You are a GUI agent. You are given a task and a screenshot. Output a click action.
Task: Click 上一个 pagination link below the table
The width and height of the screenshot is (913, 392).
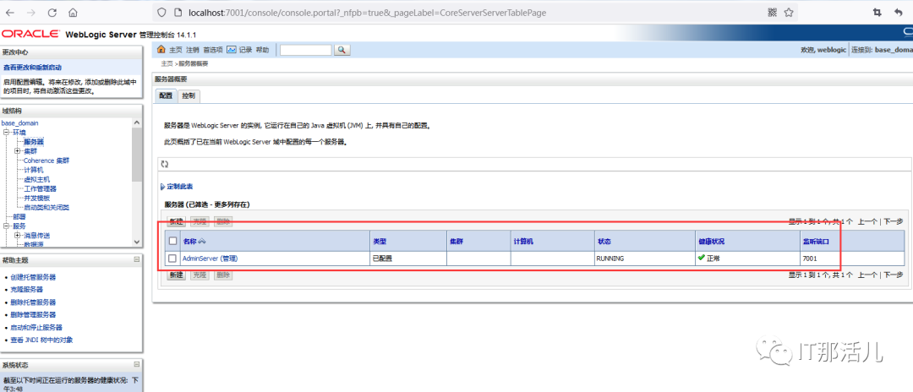(867, 275)
